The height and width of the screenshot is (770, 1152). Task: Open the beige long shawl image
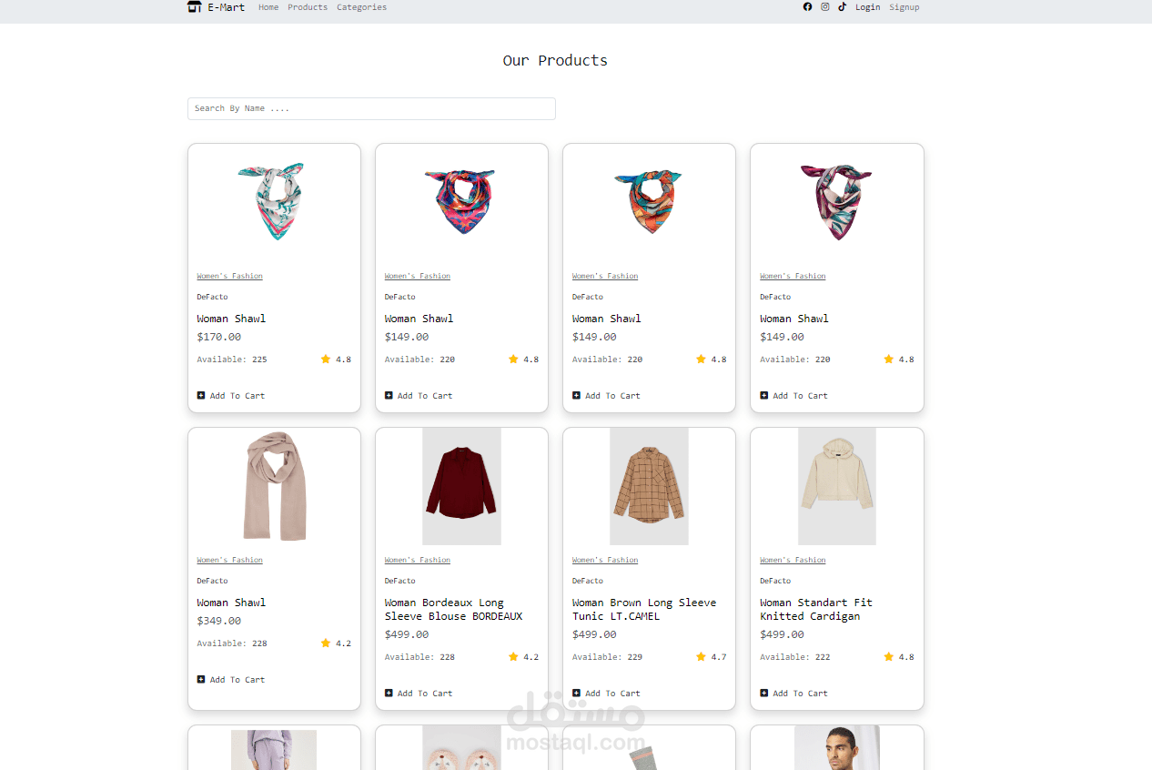click(x=275, y=486)
